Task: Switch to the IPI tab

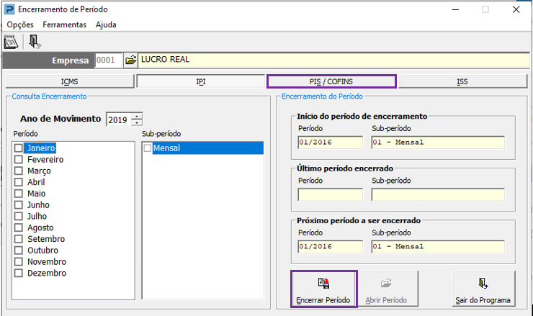Action: (200, 81)
